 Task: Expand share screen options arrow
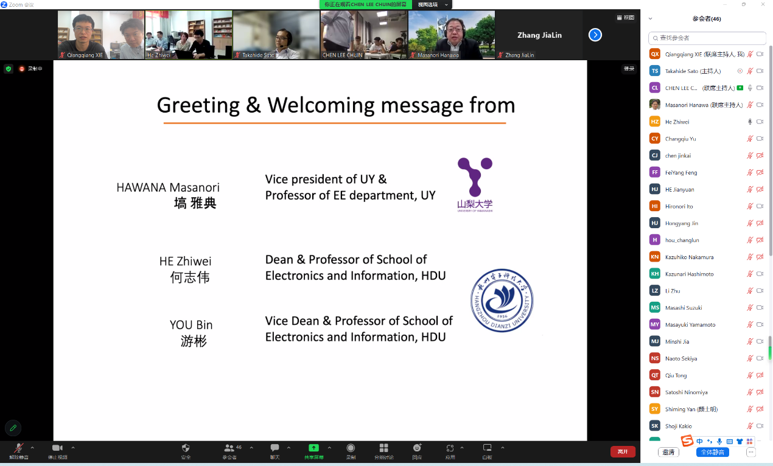[x=329, y=448]
